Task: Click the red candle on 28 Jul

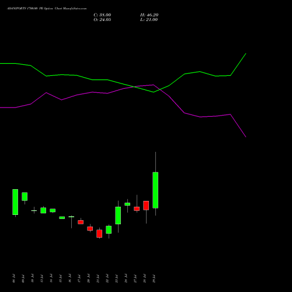Action: coord(146,206)
